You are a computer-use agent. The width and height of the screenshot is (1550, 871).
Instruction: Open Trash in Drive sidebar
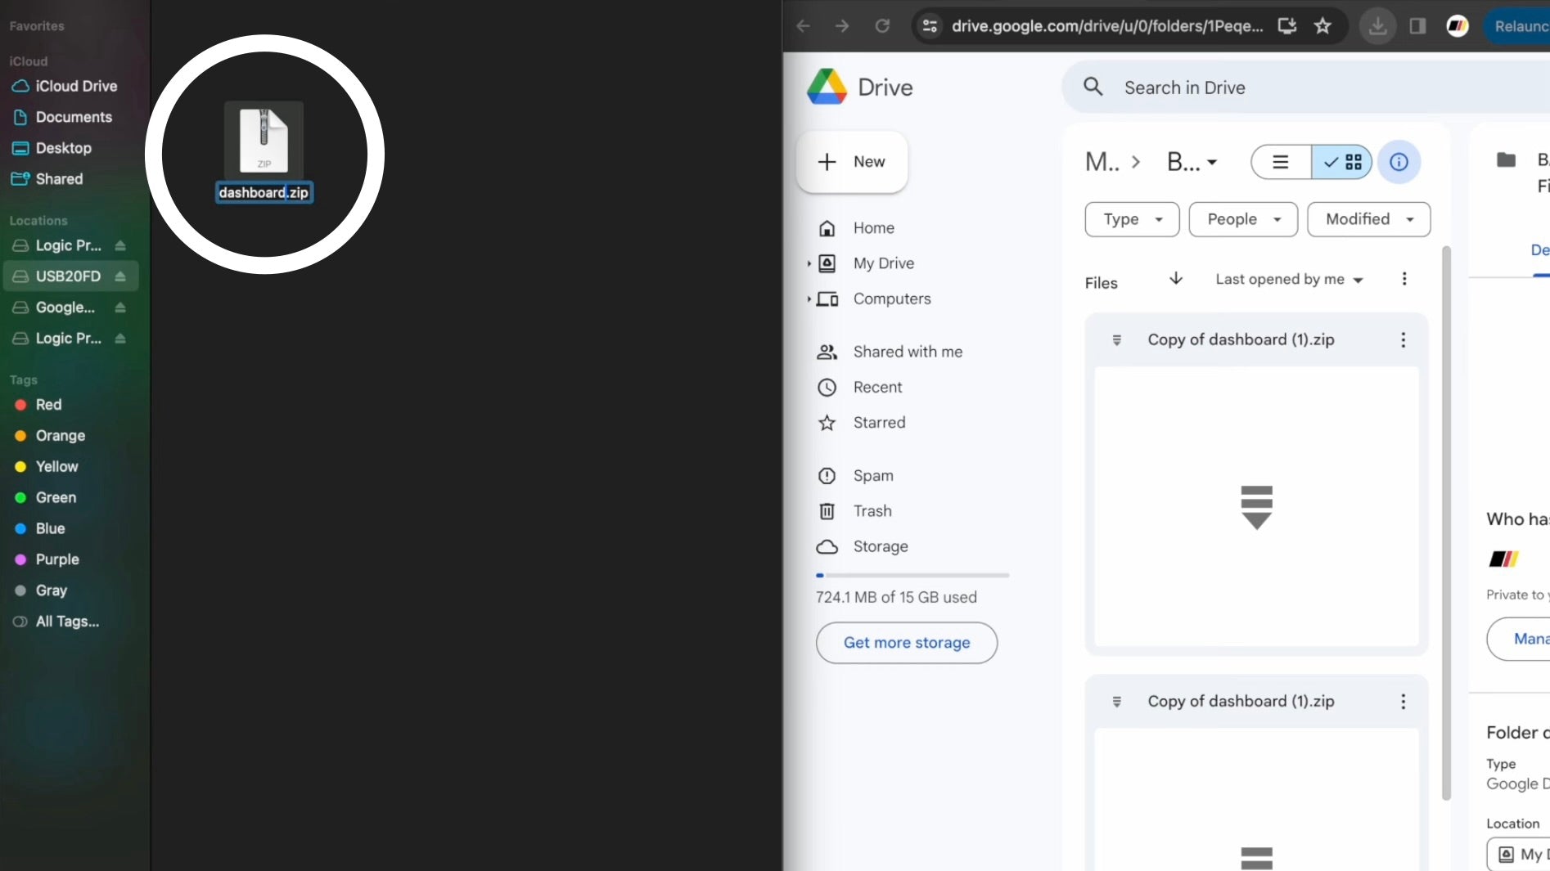[x=872, y=511]
